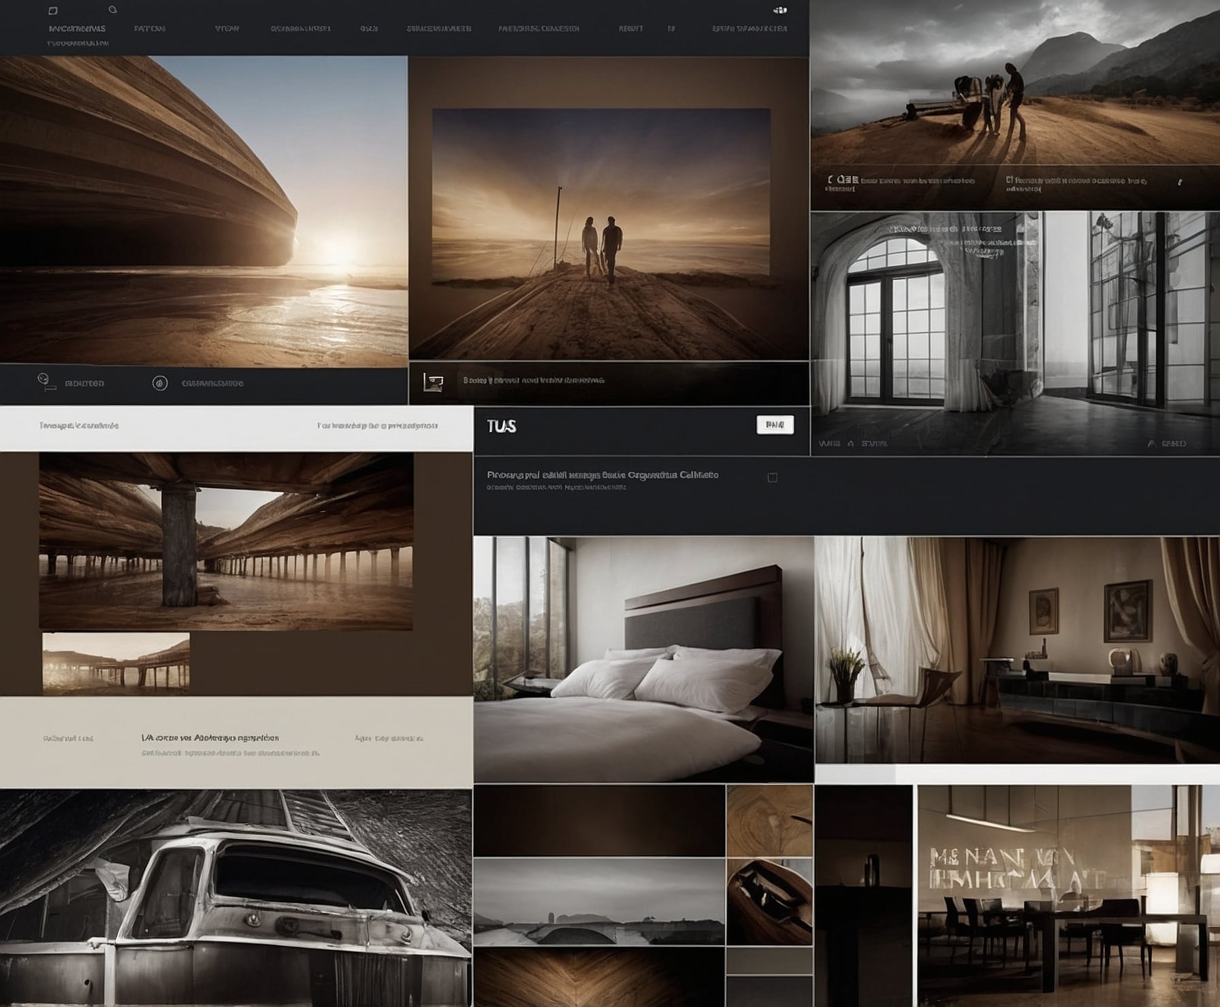This screenshot has height=1007, width=1220.
Task: Open the small pier thumbnail below the large pier photo
Action: click(x=116, y=663)
